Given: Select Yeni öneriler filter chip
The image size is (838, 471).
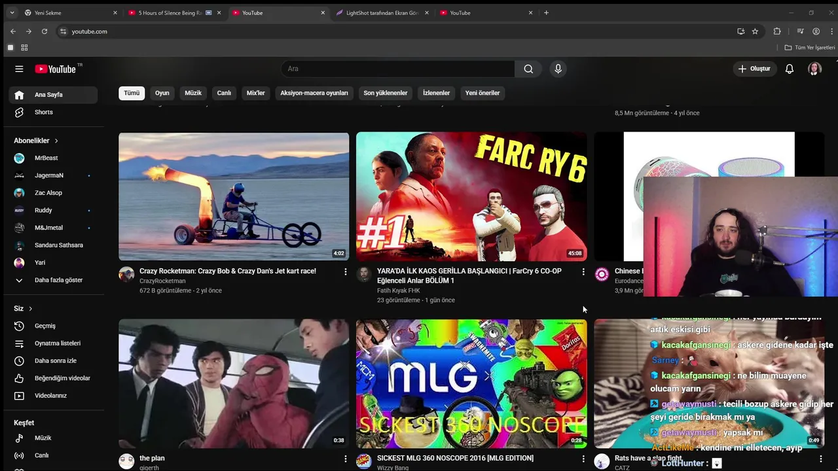Looking at the screenshot, I should click(x=483, y=93).
